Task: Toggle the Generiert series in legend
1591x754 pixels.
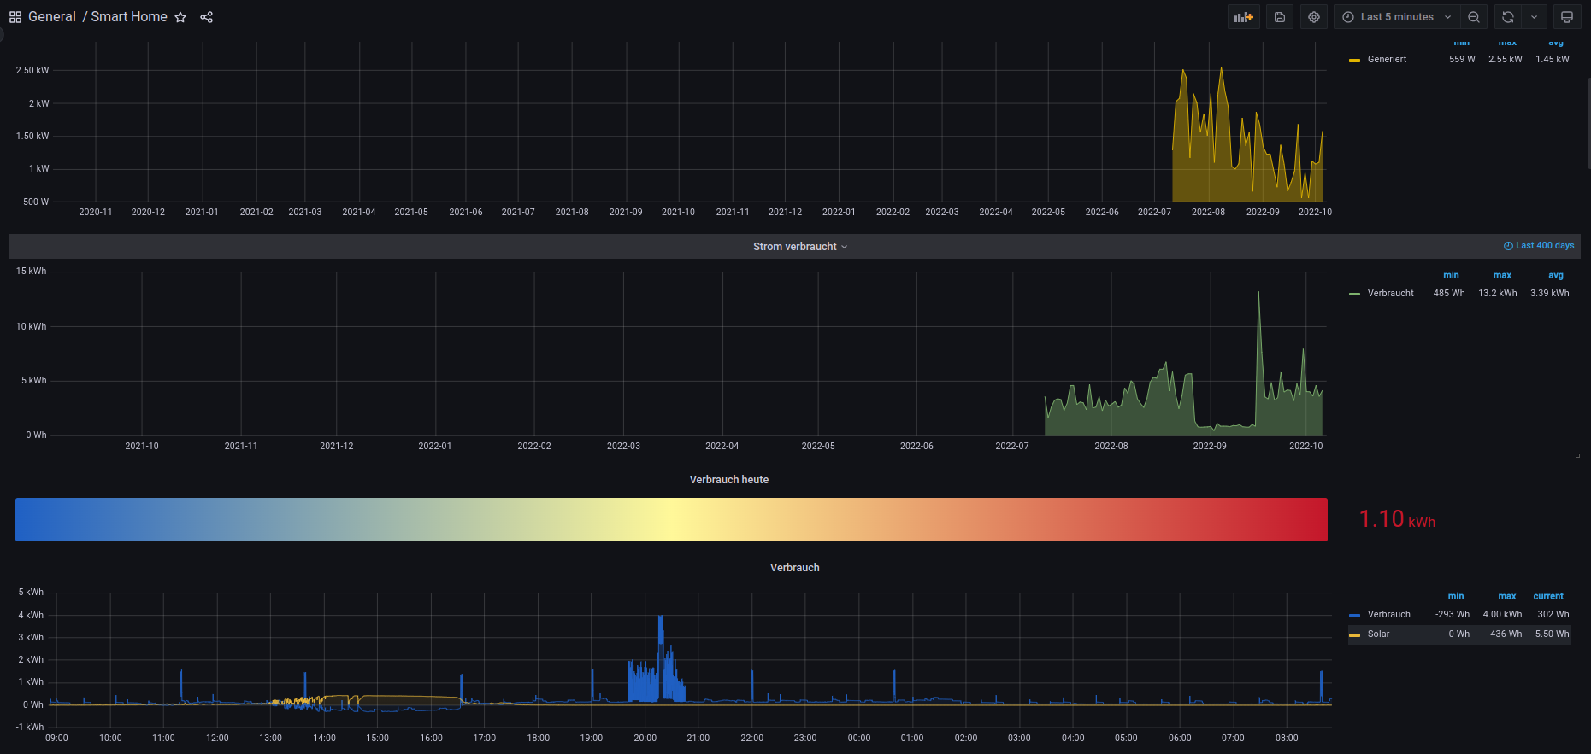Action: [1387, 60]
